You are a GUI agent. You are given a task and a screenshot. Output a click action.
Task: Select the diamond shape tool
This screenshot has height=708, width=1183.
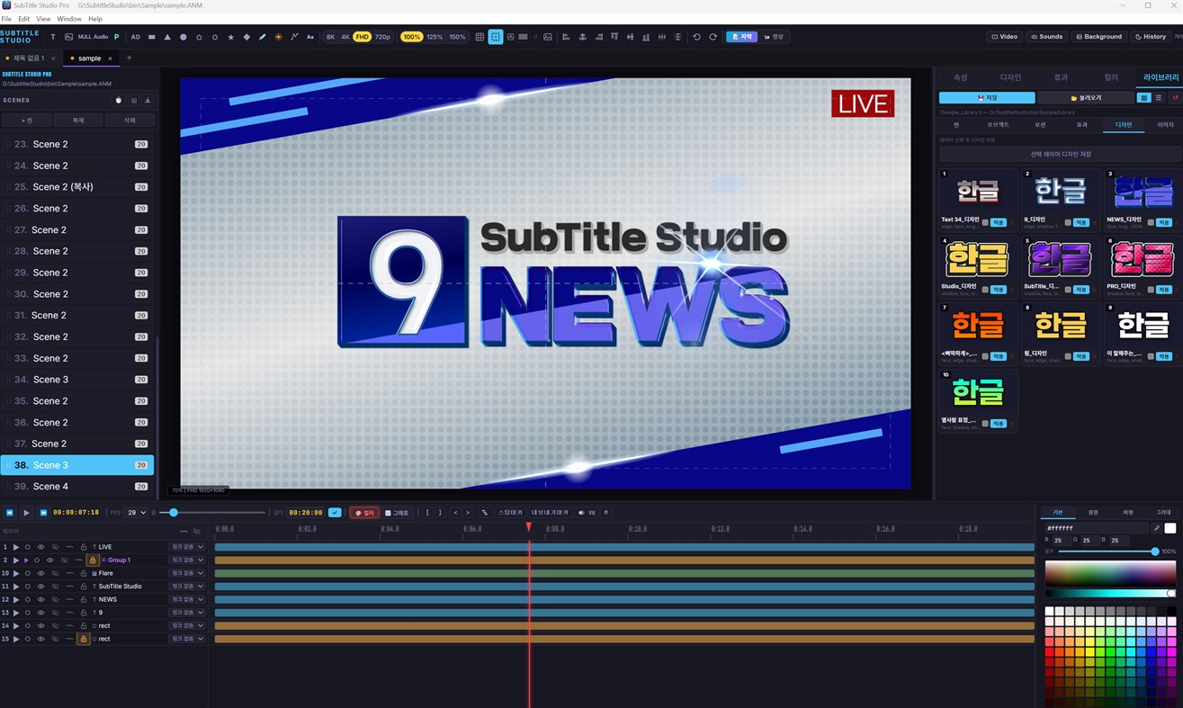pos(246,37)
